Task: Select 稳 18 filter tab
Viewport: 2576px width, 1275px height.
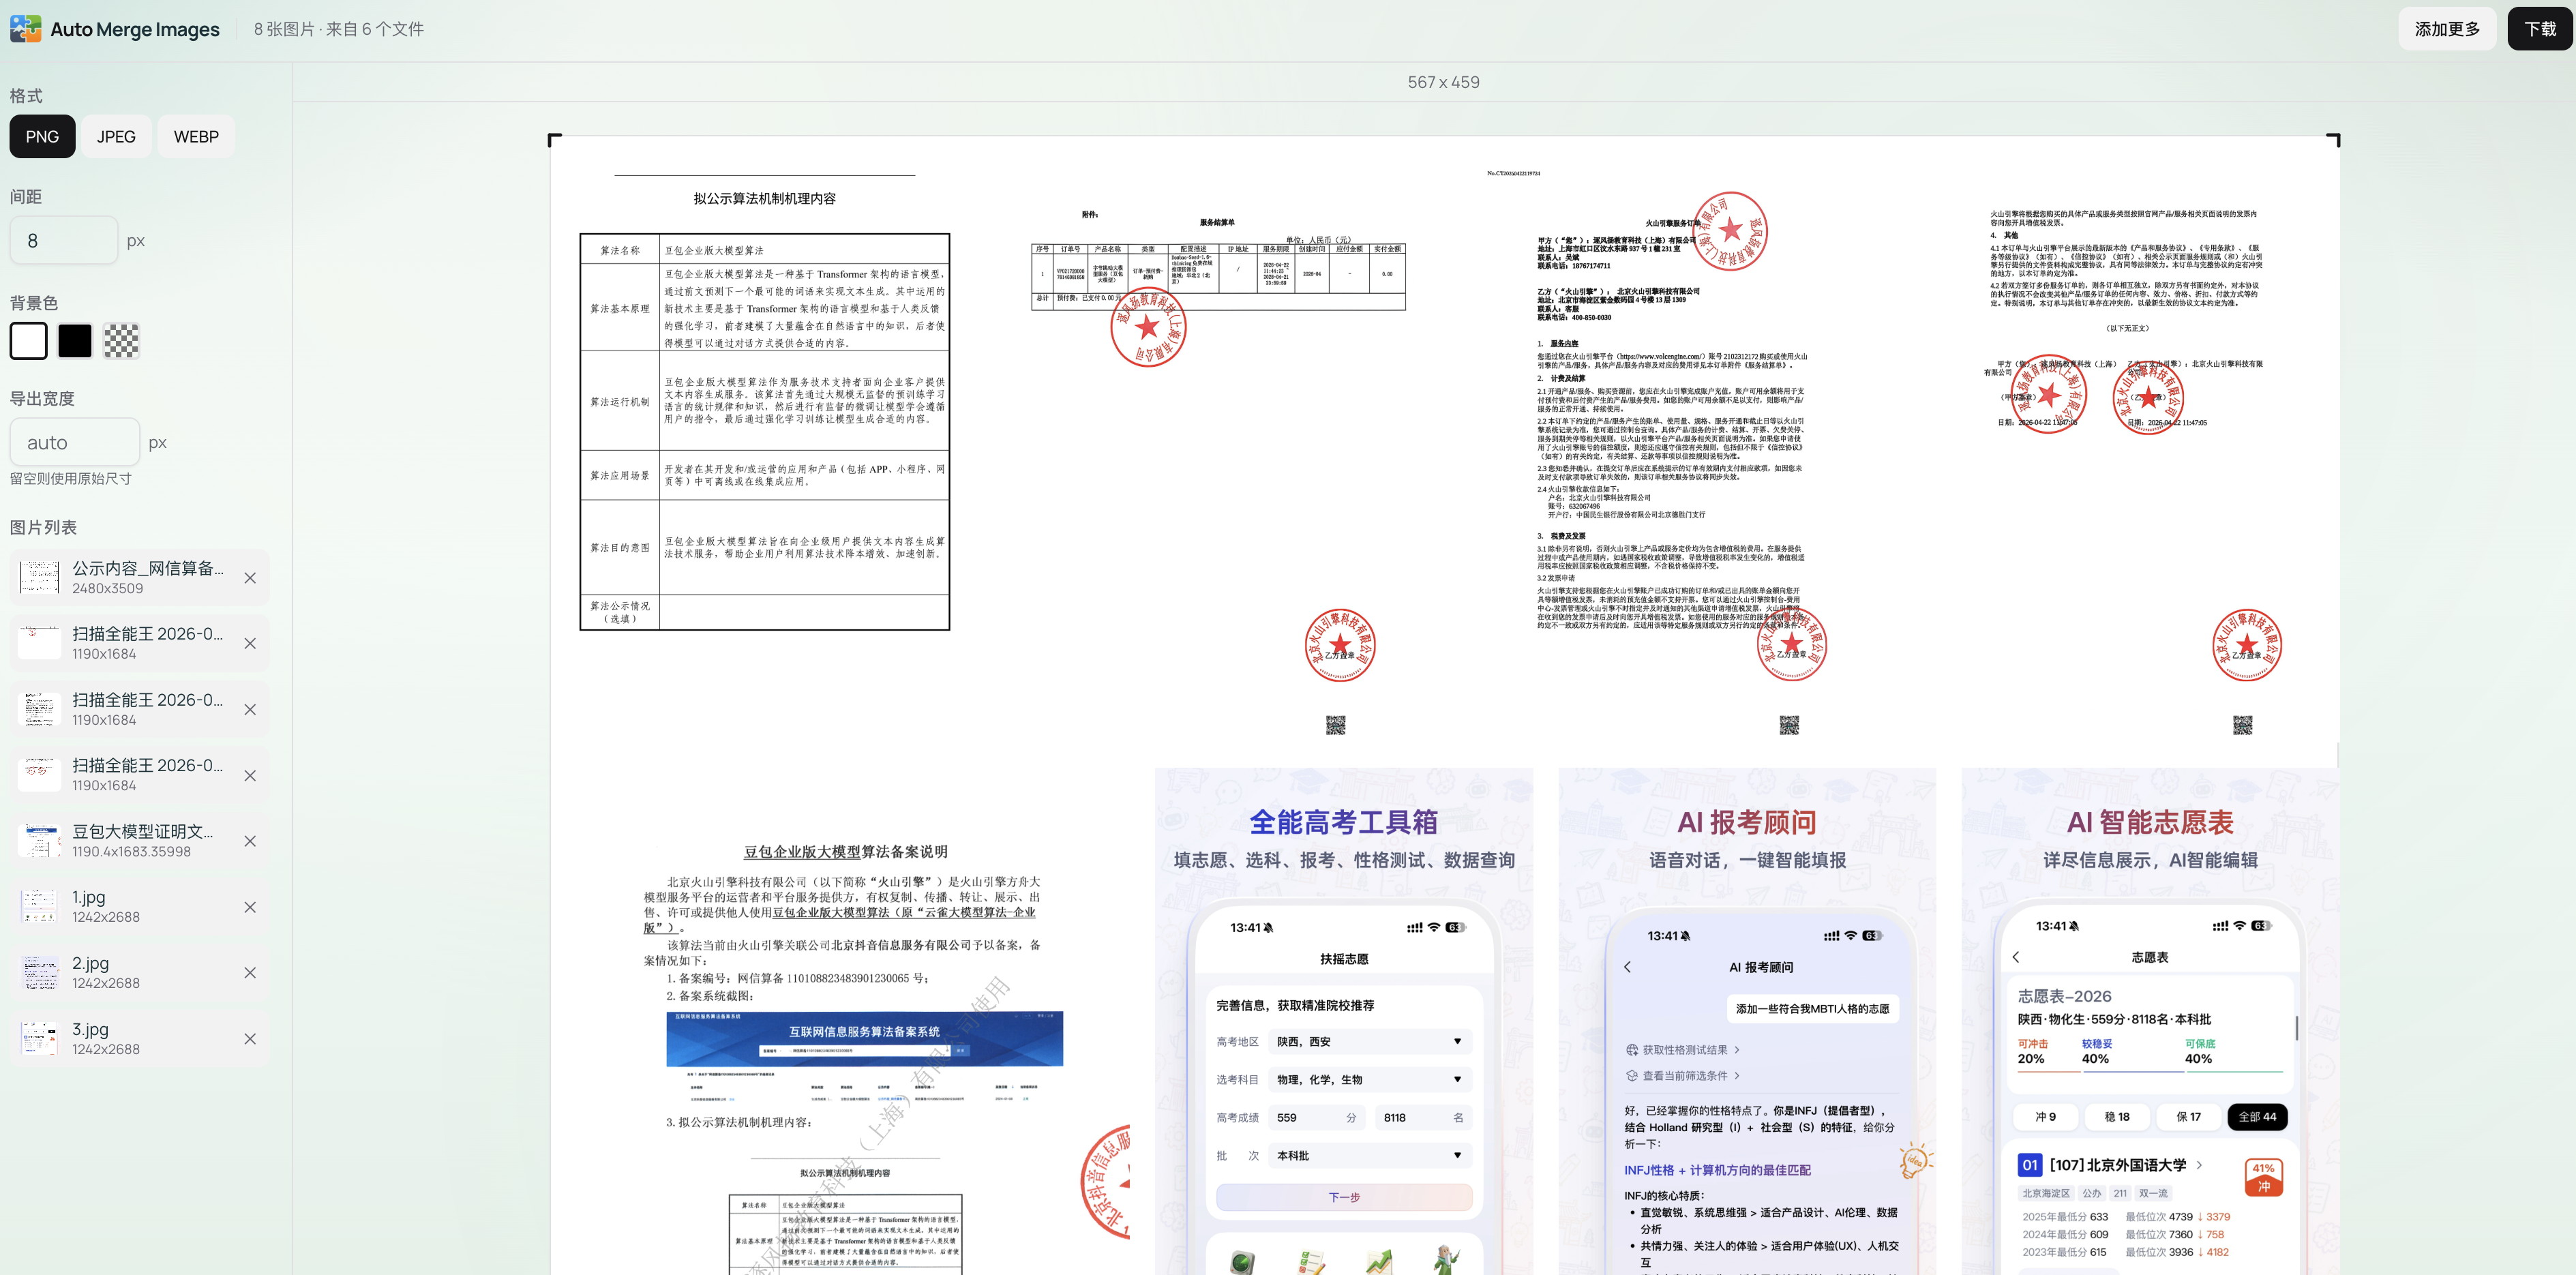Action: (2116, 1117)
